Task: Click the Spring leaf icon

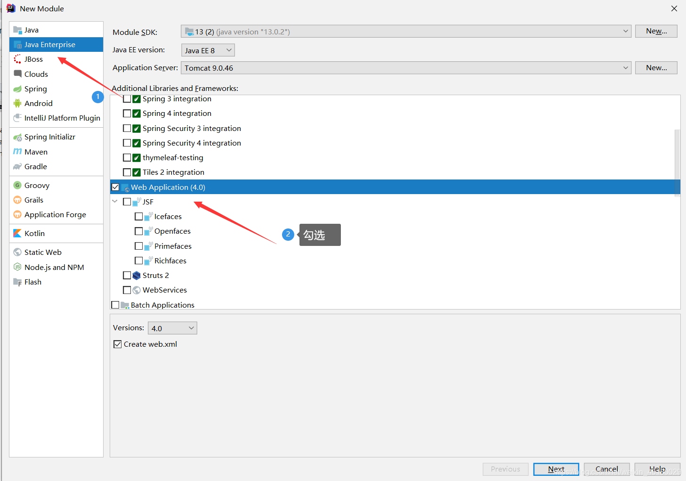Action: coord(17,89)
